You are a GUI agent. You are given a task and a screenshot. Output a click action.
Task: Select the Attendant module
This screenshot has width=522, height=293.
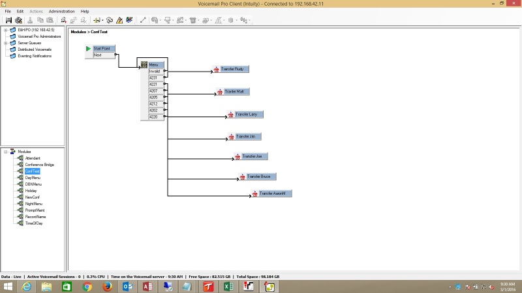pos(33,158)
